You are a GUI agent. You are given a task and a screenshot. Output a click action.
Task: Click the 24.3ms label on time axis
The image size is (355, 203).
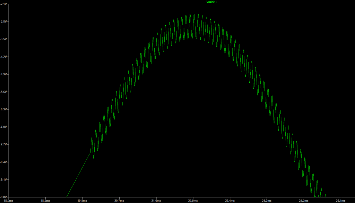(x=267, y=200)
